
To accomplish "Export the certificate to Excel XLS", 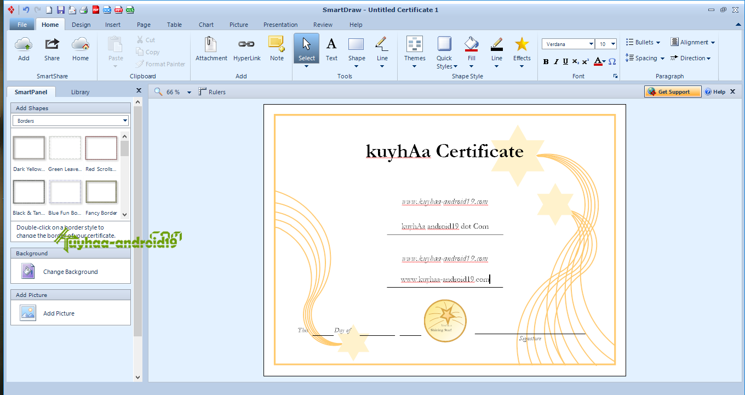I will (130, 10).
